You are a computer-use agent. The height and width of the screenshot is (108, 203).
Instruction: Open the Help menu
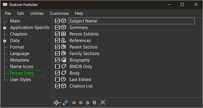pyautogui.click(x=79, y=14)
